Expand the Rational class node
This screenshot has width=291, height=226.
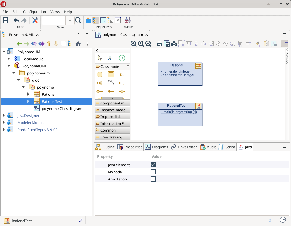point(28,94)
